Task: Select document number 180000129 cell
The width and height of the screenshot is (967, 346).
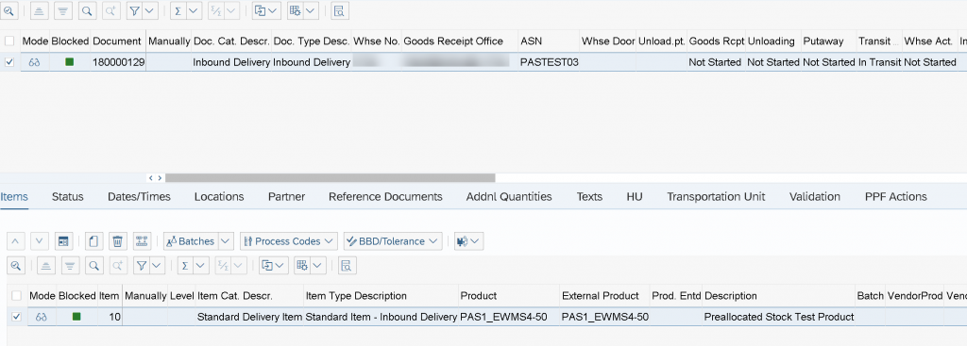Action: [x=118, y=62]
